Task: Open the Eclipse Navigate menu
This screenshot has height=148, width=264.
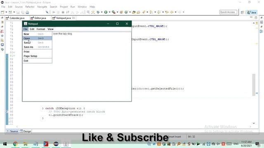Action: click(x=42, y=7)
